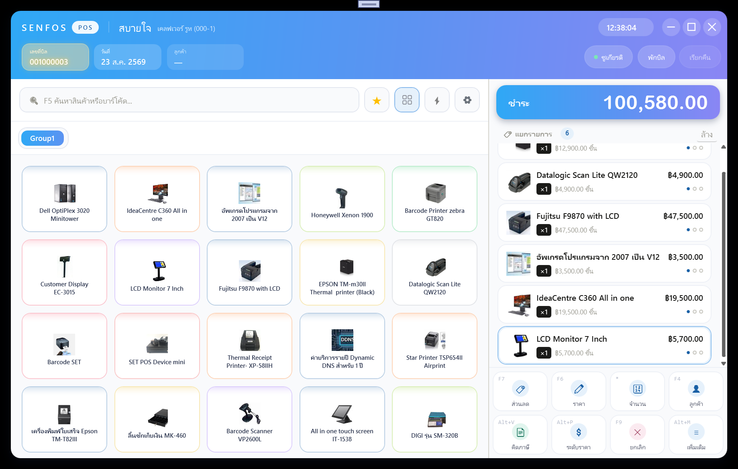Add Barcode Scanner VP2600L product
Screen dimensions: 738x469
click(249, 419)
